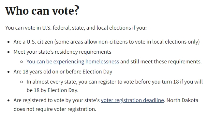Image resolution: width=208 pixels, height=118 pixels.
Task: Click the 'Are a U.S. citizen' list item text
Action: point(107,42)
